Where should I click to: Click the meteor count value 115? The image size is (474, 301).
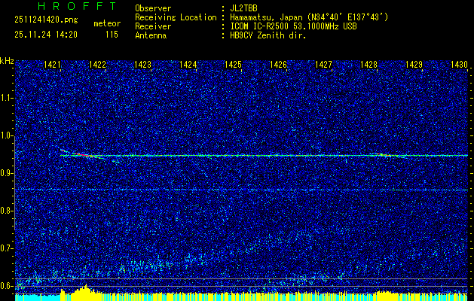point(112,35)
